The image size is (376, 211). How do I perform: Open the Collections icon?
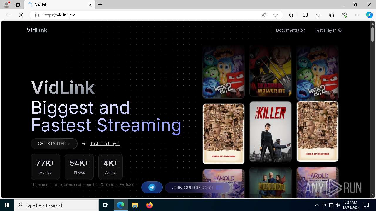(331, 15)
